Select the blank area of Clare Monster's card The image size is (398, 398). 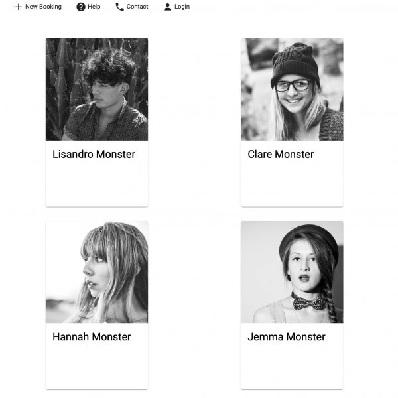pyautogui.click(x=292, y=185)
